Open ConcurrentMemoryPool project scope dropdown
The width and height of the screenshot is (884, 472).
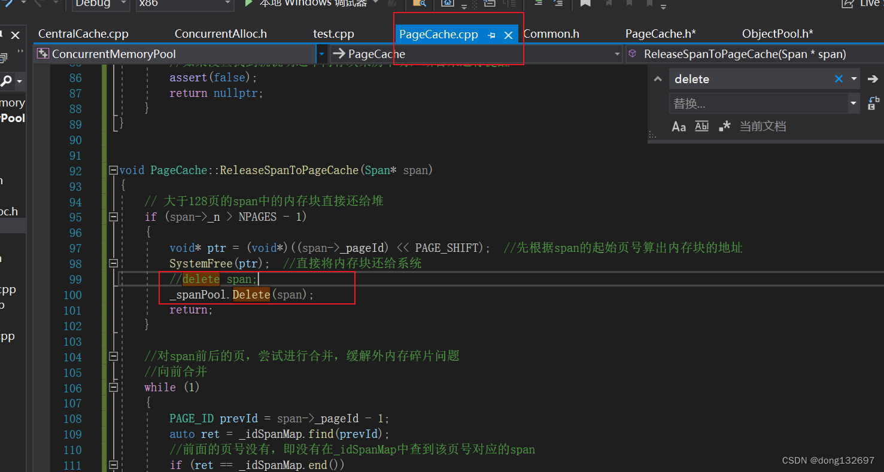[x=321, y=54]
